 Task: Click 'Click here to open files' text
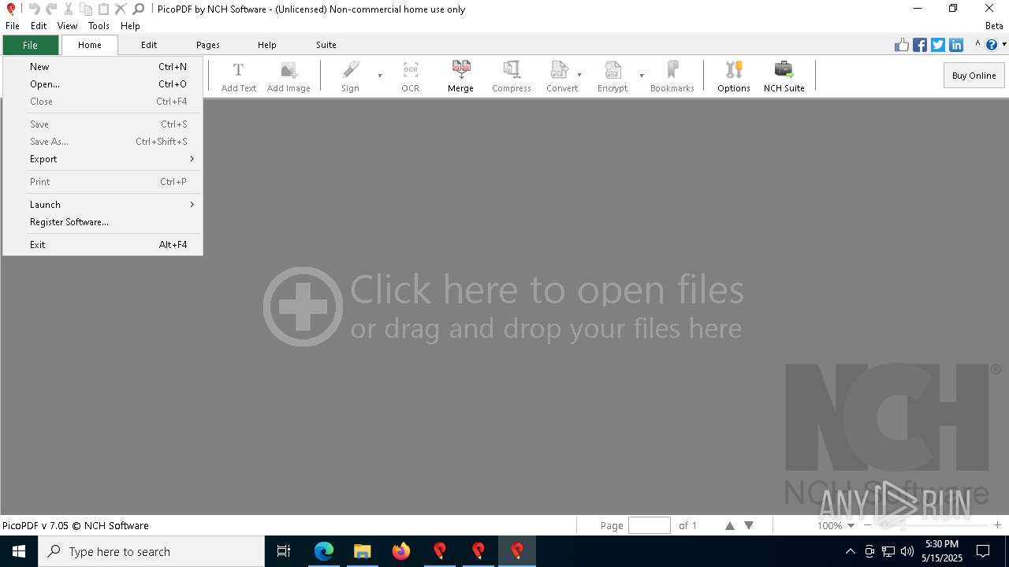click(547, 289)
